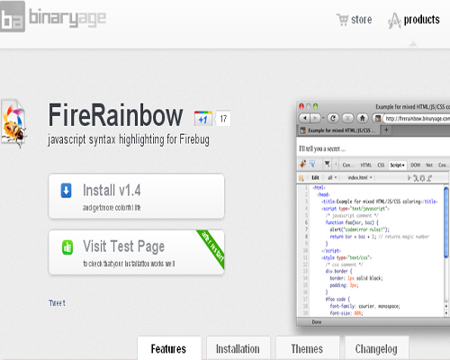
Task: Click the 'function foo(bar, baz) {' code line
Action: pos(352,222)
